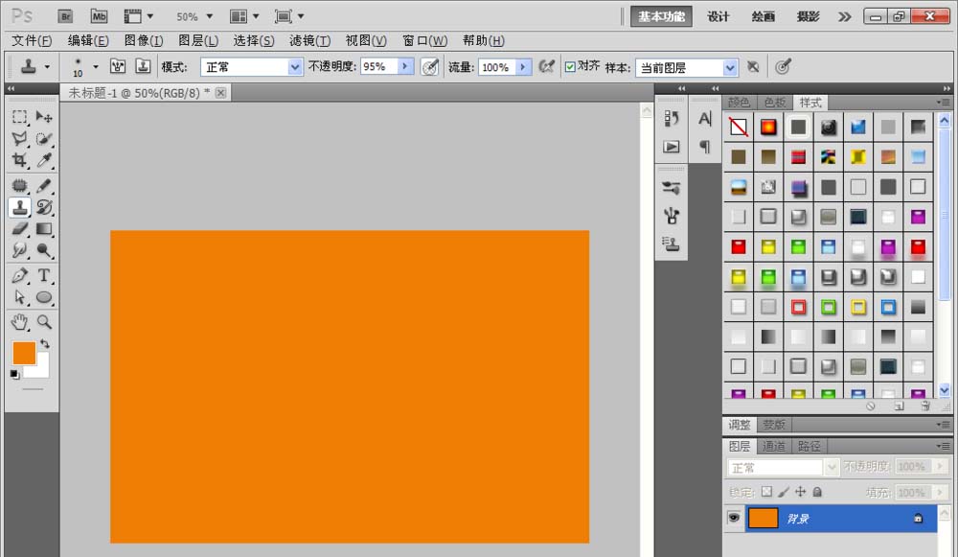Image resolution: width=958 pixels, height=557 pixels.
Task: Open the 模式 blend mode dropdown
Action: [295, 67]
